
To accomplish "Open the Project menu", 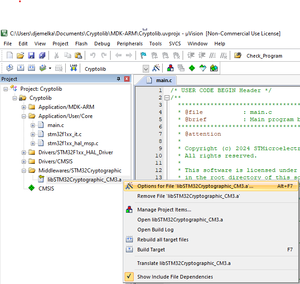I will tap(60, 44).
